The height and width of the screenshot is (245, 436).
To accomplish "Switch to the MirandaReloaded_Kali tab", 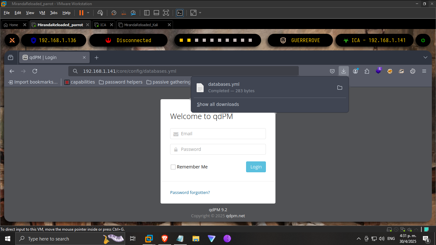I will coord(141,25).
